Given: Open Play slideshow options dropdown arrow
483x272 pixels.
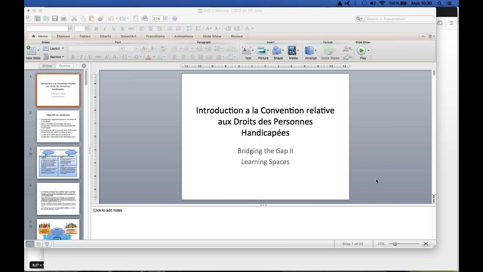Looking at the screenshot, I should 368,51.
